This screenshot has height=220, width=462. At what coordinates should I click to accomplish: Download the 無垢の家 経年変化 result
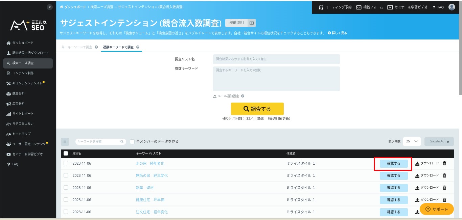[x=427, y=175]
